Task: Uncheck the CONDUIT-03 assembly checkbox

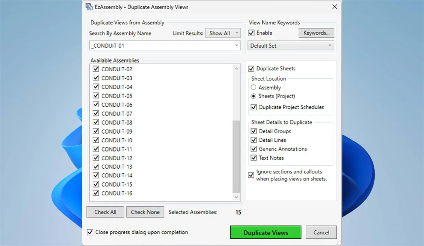Action: coord(96,78)
